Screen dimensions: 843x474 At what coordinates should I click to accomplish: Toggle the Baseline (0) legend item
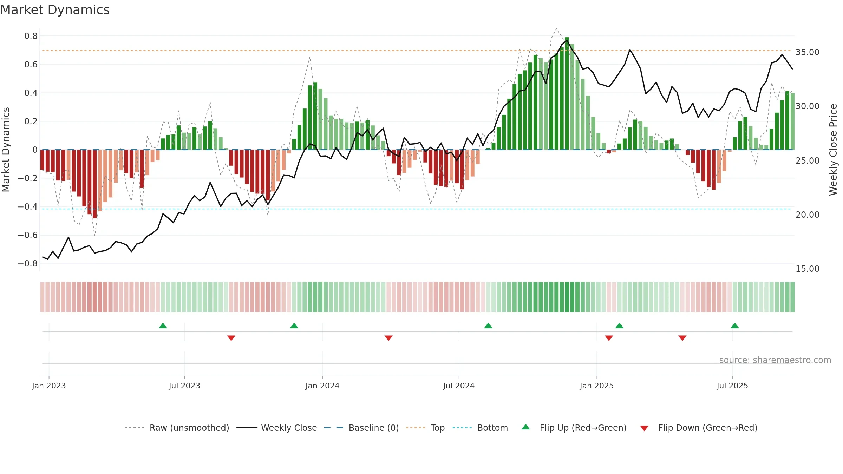click(361, 428)
